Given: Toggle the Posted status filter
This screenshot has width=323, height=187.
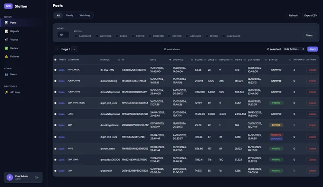Looking at the screenshot, I should (133, 36).
